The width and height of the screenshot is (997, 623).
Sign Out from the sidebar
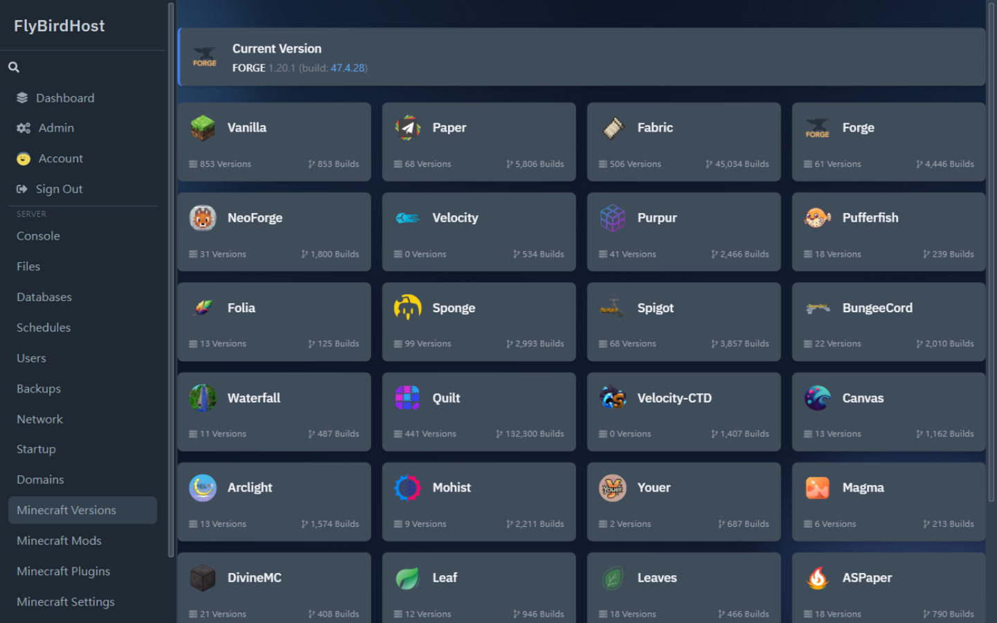coord(82,189)
